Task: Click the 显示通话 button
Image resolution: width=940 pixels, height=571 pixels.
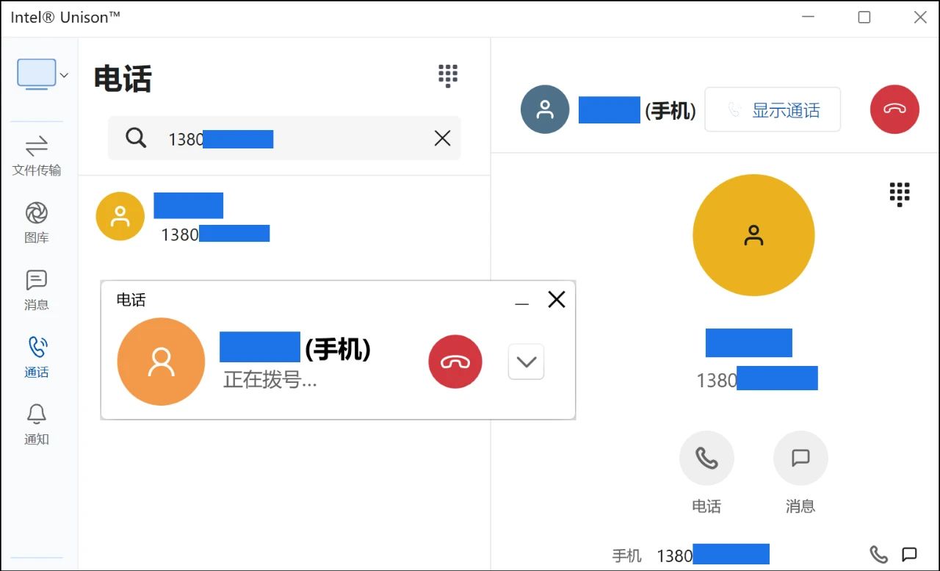Action: (773, 109)
